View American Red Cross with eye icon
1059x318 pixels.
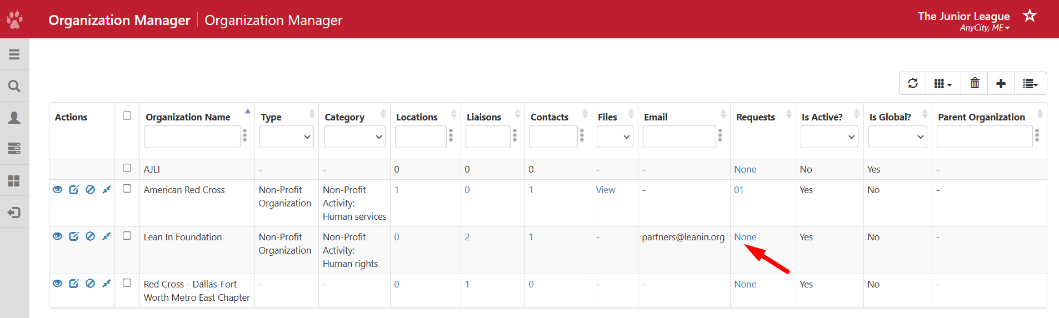coord(57,190)
